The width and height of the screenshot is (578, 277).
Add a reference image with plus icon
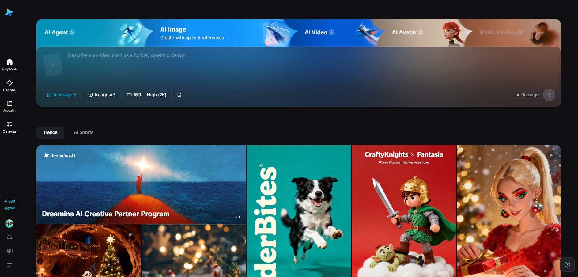tap(53, 65)
